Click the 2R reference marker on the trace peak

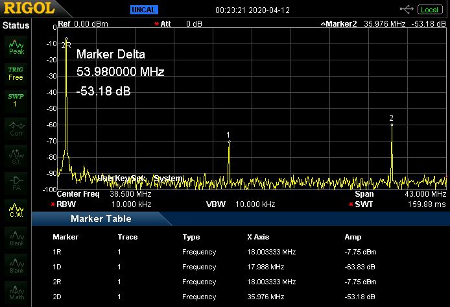point(66,38)
